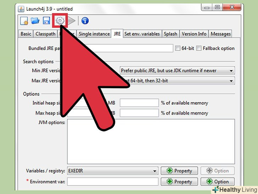
Task: Toggle the Fallback option checkbox
Action: [199, 48]
